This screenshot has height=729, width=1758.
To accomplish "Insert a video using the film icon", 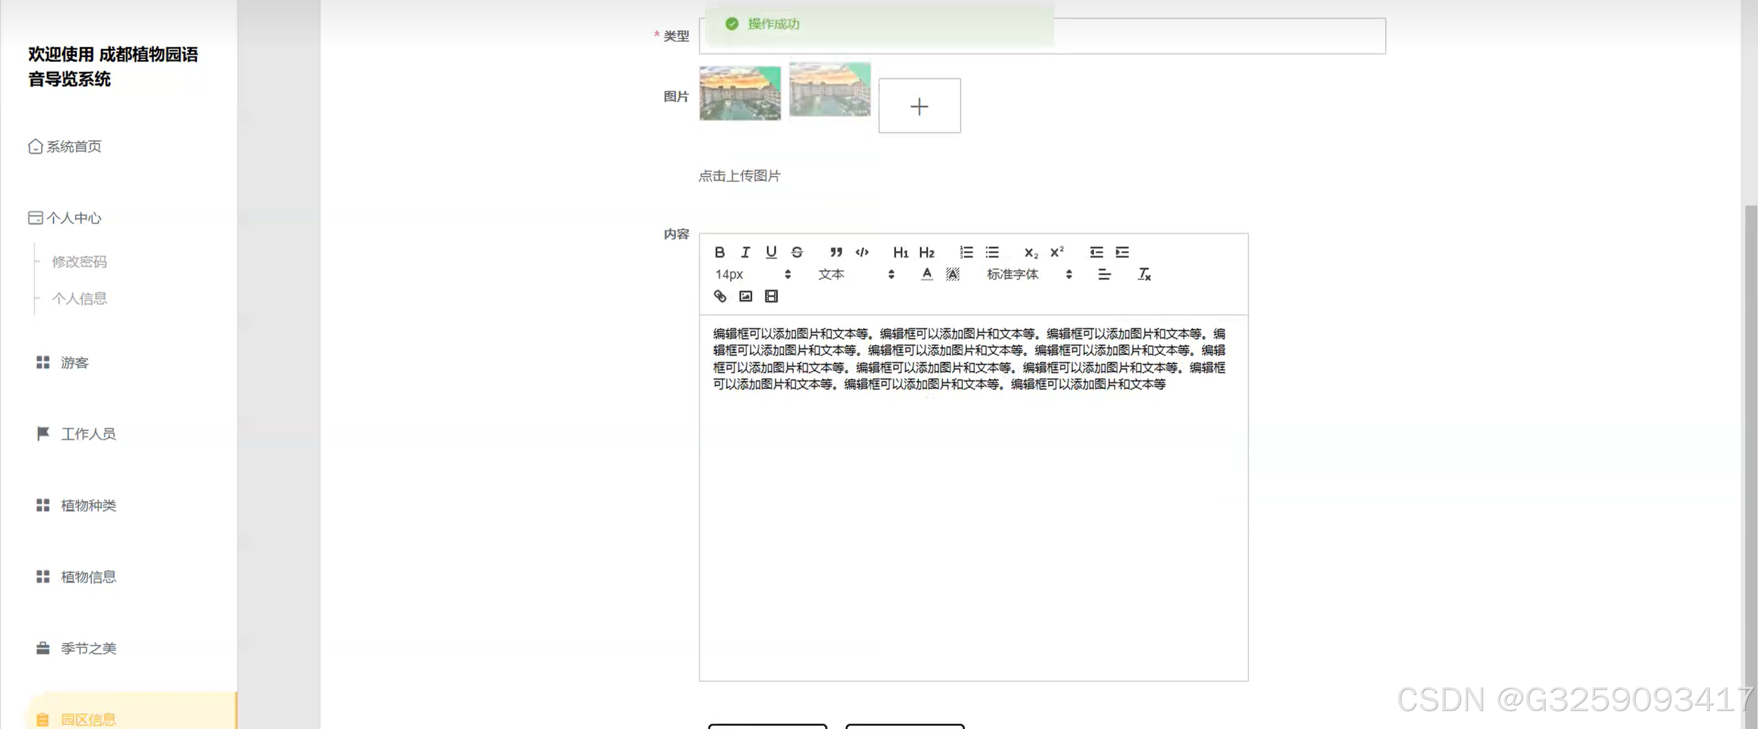I will 771,296.
